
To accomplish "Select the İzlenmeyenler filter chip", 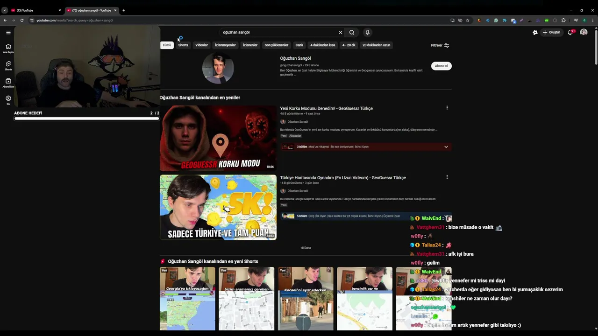I will (225, 45).
